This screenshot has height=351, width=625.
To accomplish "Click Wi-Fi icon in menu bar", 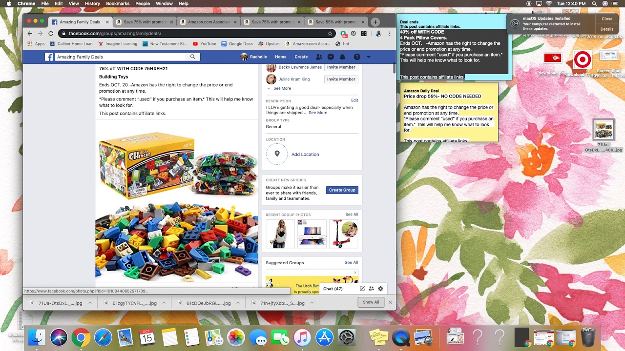I will click(x=549, y=3).
